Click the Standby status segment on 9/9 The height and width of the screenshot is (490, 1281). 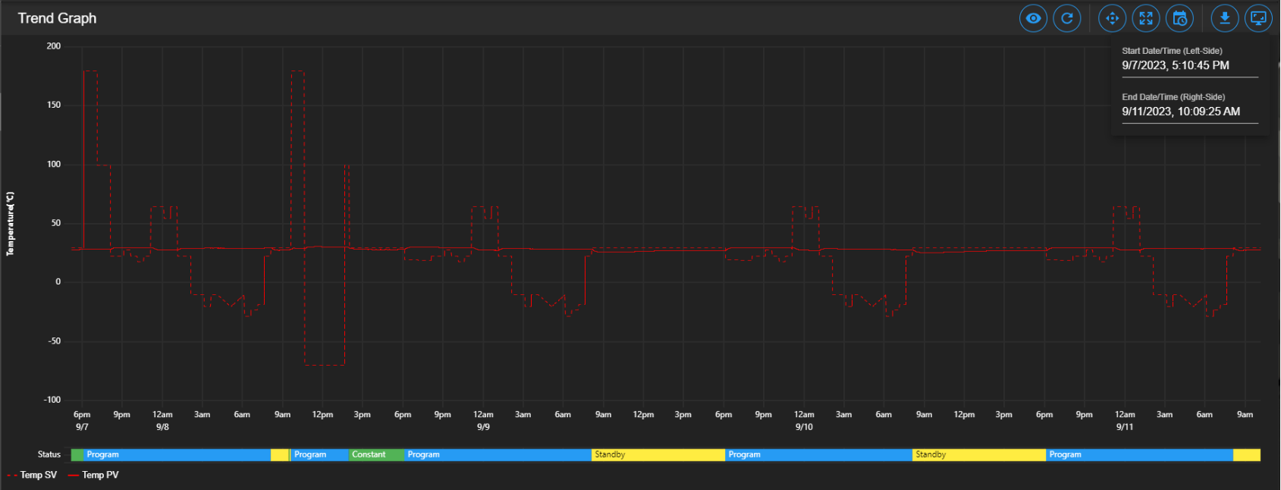[658, 454]
